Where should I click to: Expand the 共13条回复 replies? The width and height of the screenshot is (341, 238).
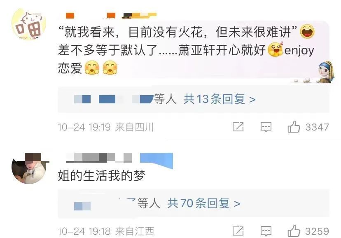[x=220, y=99]
